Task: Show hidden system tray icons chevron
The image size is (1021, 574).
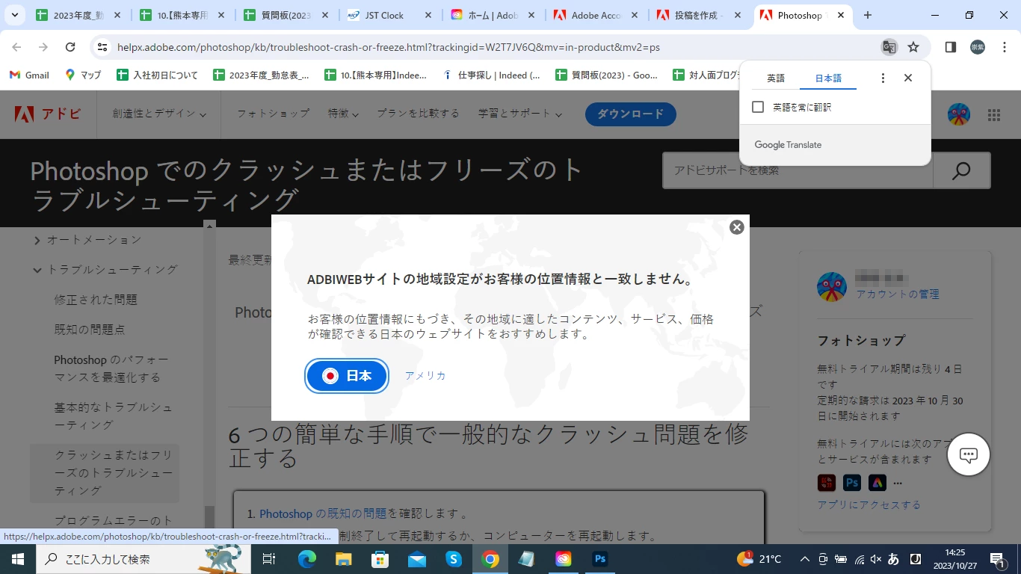Action: tap(804, 559)
